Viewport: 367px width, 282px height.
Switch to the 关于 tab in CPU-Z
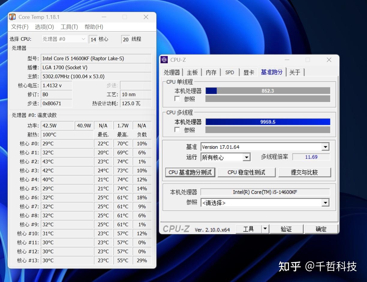(x=295, y=72)
